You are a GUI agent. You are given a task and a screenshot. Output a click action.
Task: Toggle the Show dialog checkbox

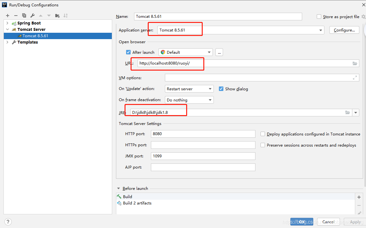pos(221,89)
